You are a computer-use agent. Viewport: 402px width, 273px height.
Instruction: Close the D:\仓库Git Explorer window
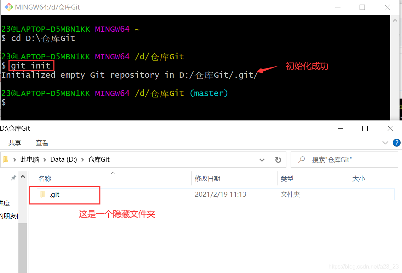(390, 128)
